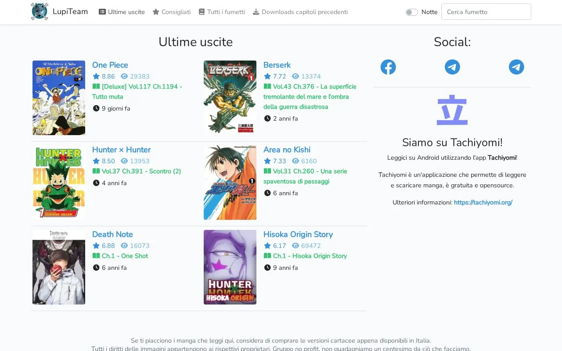Viewport: 562px width, 351px height.
Task: Click the '9 giorni fa' timestamp text
Action: point(116,108)
